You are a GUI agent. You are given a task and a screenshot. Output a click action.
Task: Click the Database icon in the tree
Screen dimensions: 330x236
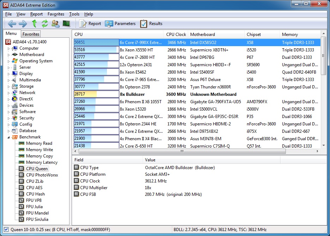point(15,131)
